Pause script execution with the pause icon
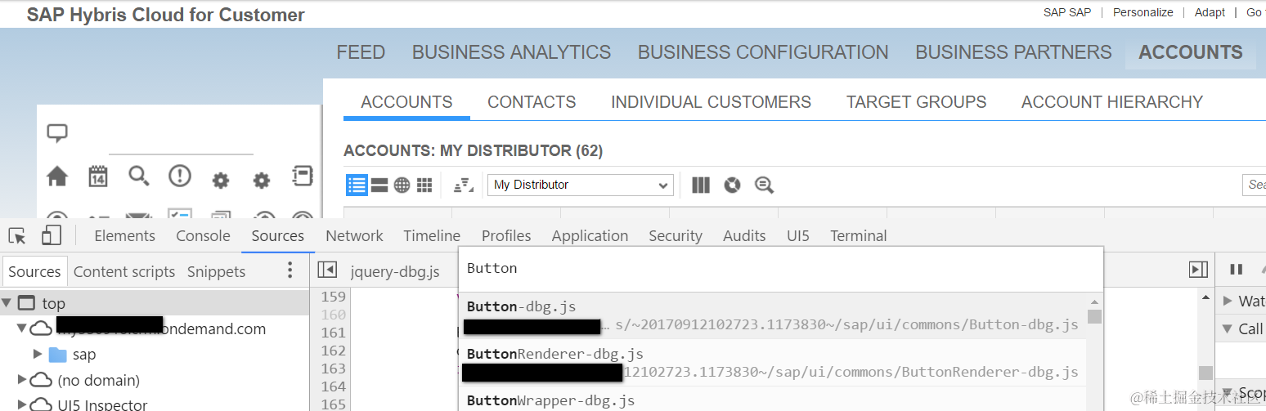The width and height of the screenshot is (1266, 411). 1237,270
